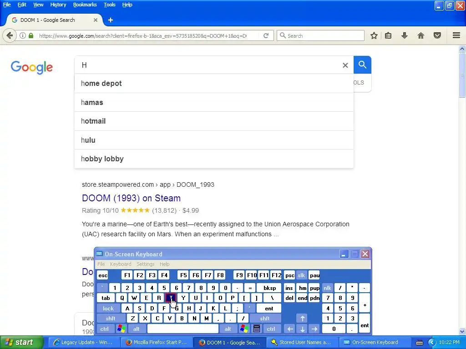Click the down arrow key on On-Screen Keyboard

[302, 329]
